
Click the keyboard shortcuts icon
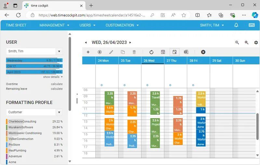251,25
